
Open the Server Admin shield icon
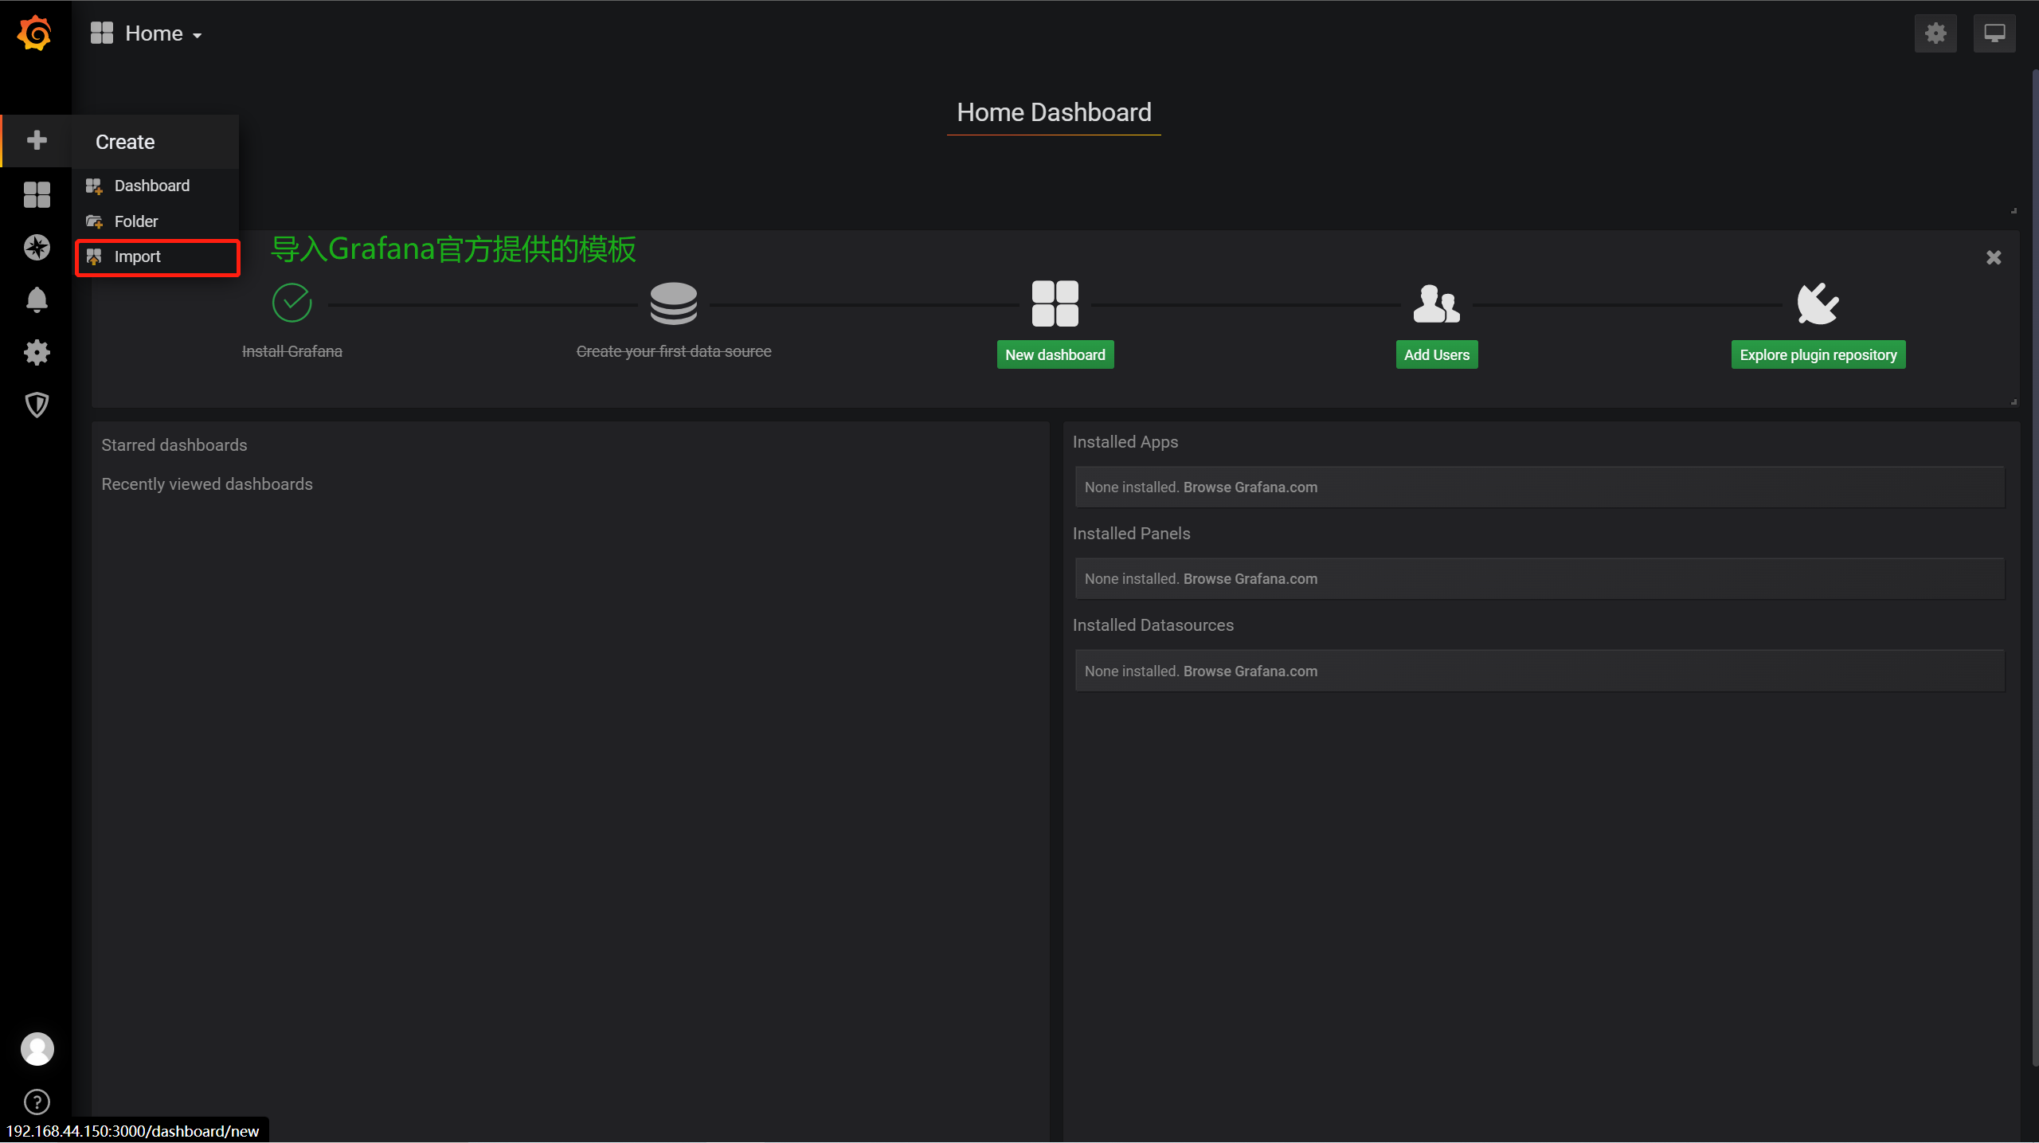37,405
